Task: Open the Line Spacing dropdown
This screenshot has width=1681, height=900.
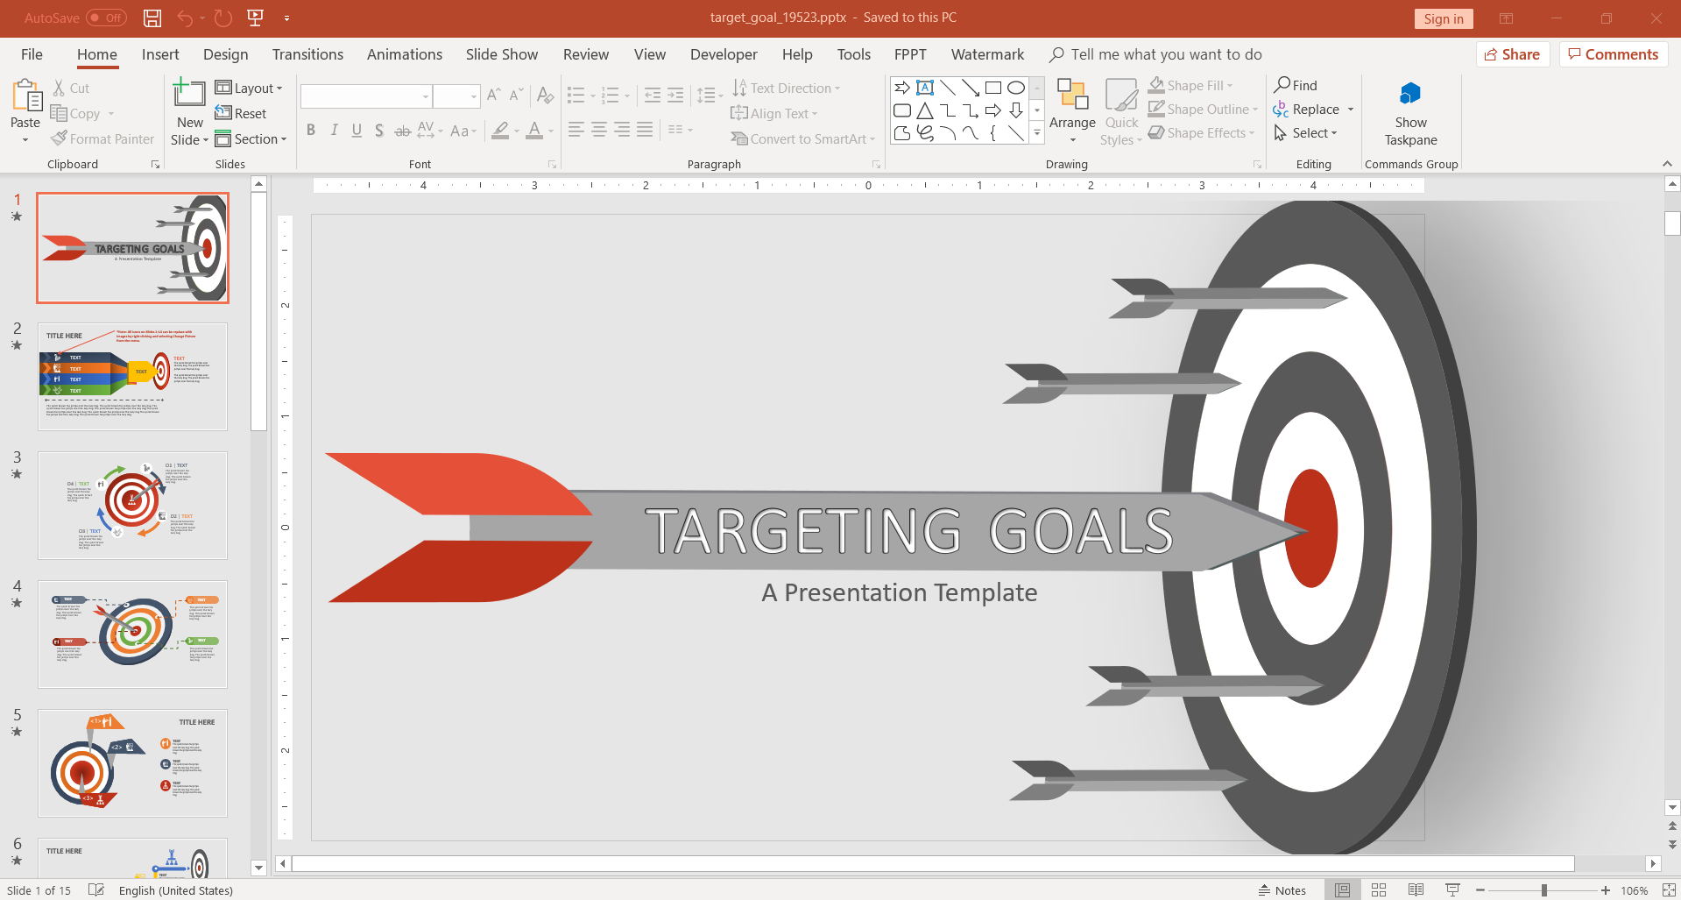Action: [x=710, y=96]
